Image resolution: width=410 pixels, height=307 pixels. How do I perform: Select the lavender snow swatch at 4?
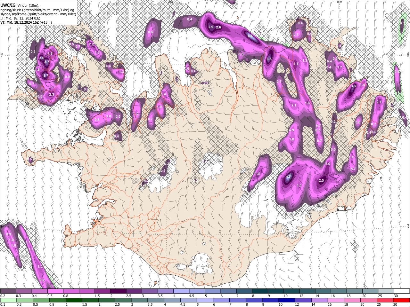coord(181,291)
